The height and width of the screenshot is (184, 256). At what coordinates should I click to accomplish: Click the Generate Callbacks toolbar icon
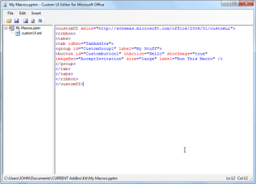point(40,21)
